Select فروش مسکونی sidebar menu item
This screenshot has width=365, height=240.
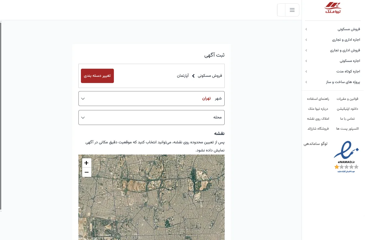point(349,29)
